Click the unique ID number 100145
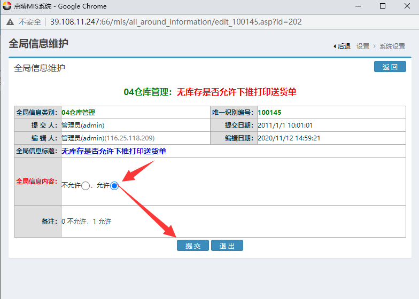 [x=269, y=113]
